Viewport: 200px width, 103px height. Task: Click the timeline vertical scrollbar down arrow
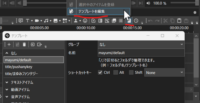click(x=196, y=85)
